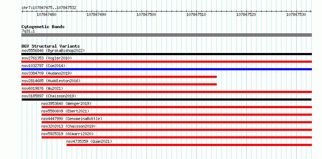Click ruler position 107847480
The height and width of the screenshot is (159, 322).
click(x=47, y=14)
